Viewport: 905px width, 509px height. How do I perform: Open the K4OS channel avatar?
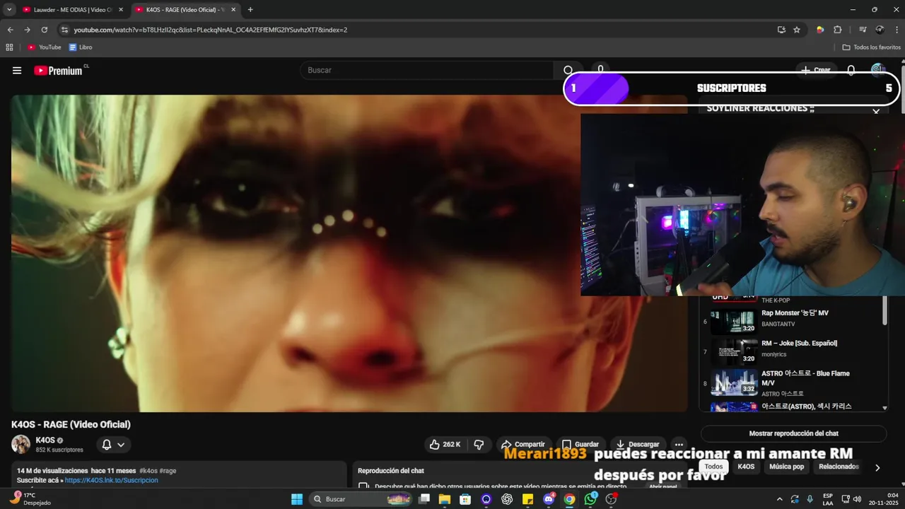[x=21, y=445]
